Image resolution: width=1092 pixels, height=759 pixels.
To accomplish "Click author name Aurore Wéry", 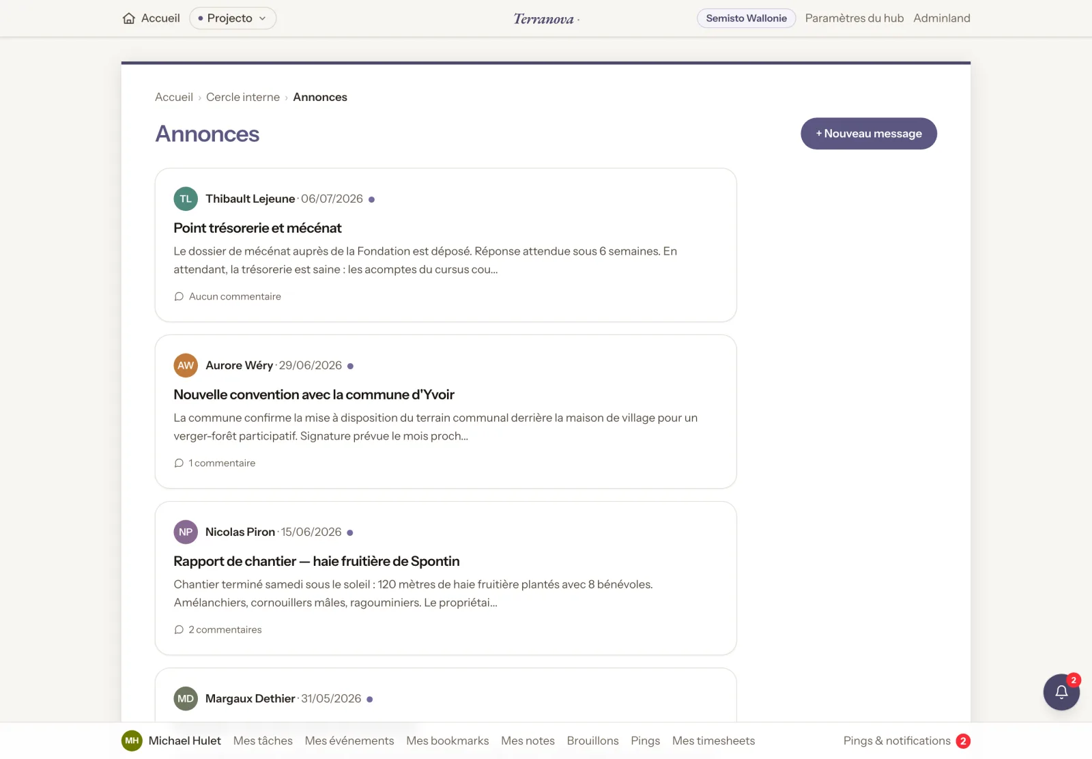I will (239, 365).
